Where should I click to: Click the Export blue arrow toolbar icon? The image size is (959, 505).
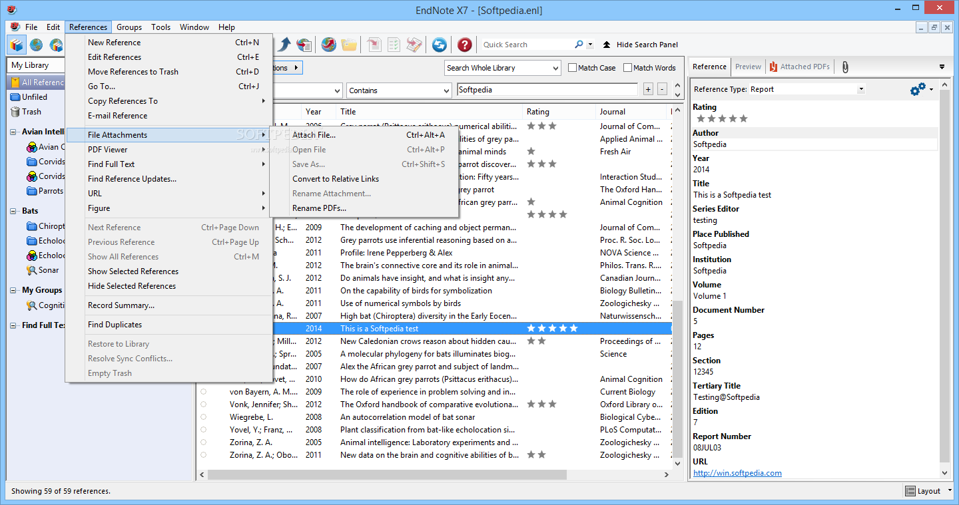284,45
